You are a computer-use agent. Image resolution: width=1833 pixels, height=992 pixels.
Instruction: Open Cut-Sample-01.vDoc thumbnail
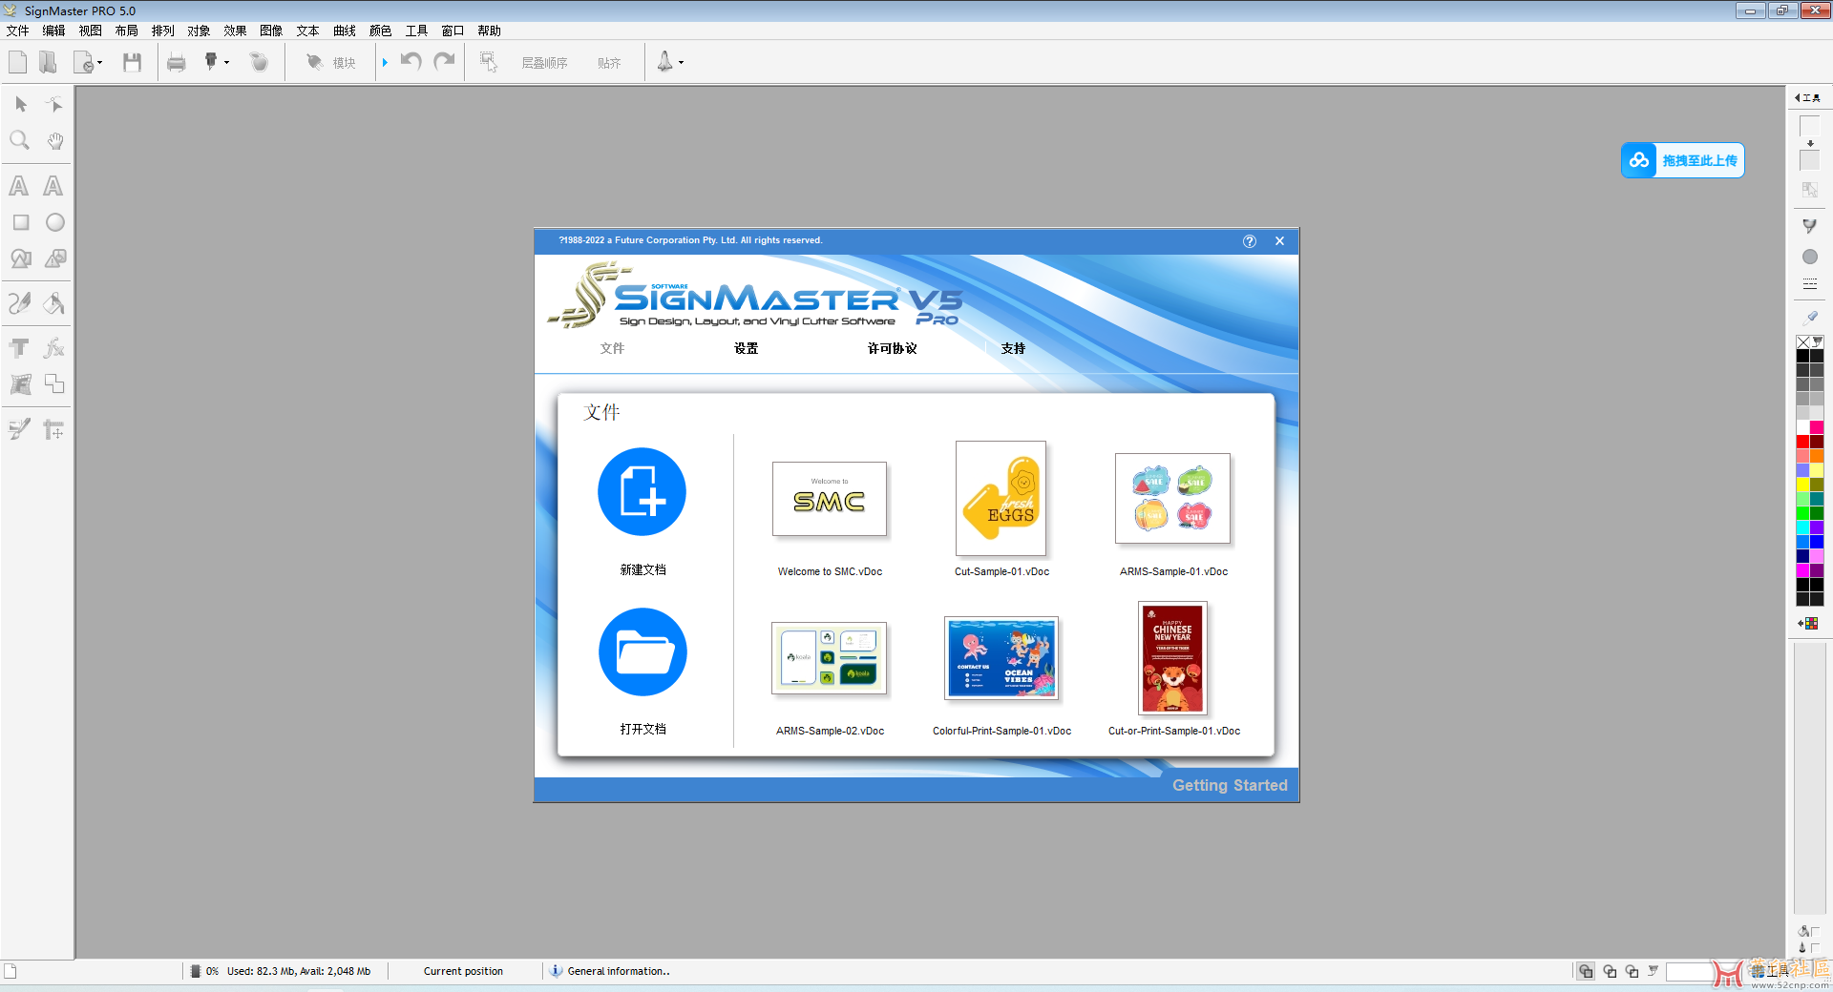click(1001, 498)
